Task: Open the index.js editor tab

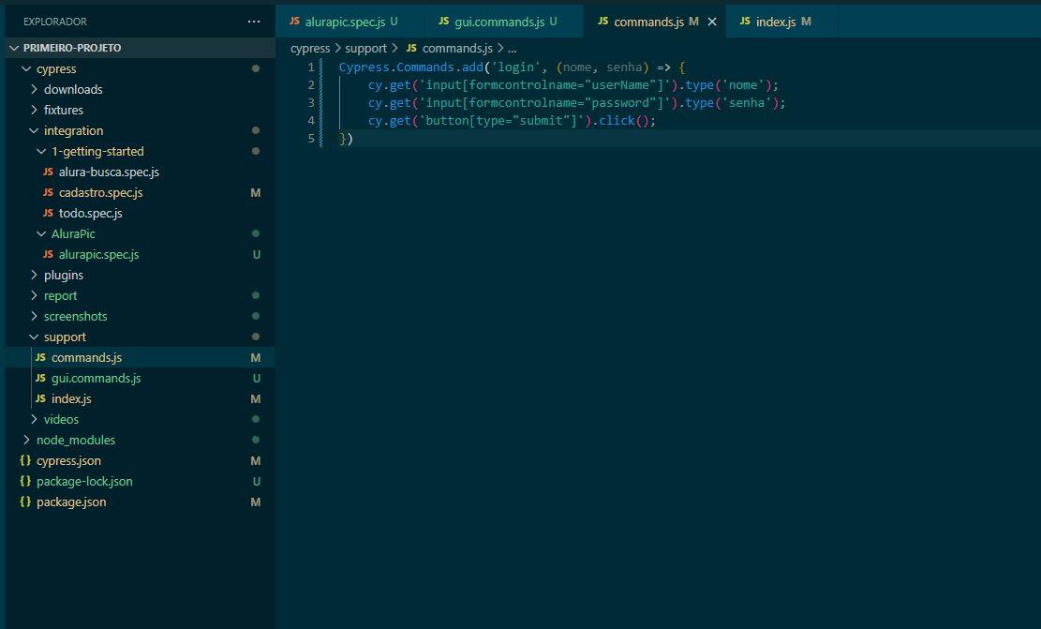Action: click(x=775, y=22)
